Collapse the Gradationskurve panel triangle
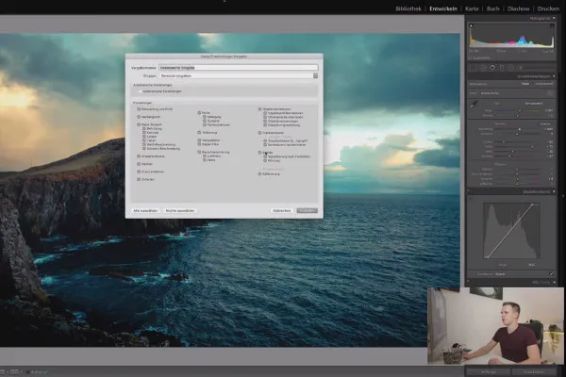566x377 pixels. click(554, 191)
